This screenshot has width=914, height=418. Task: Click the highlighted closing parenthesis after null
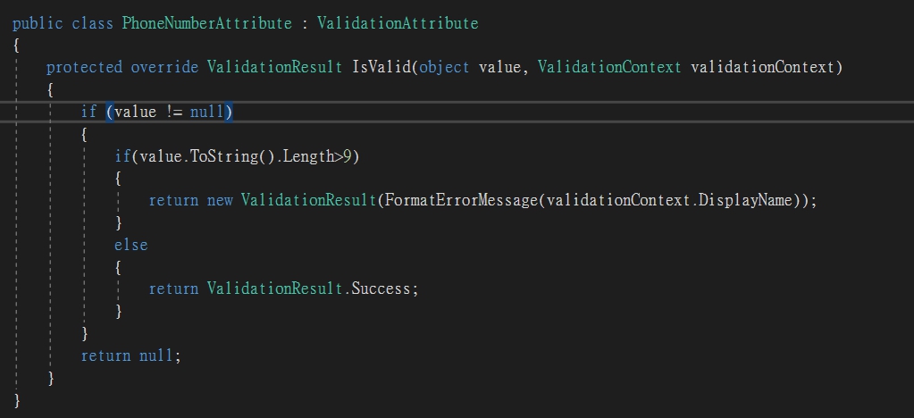tap(229, 112)
